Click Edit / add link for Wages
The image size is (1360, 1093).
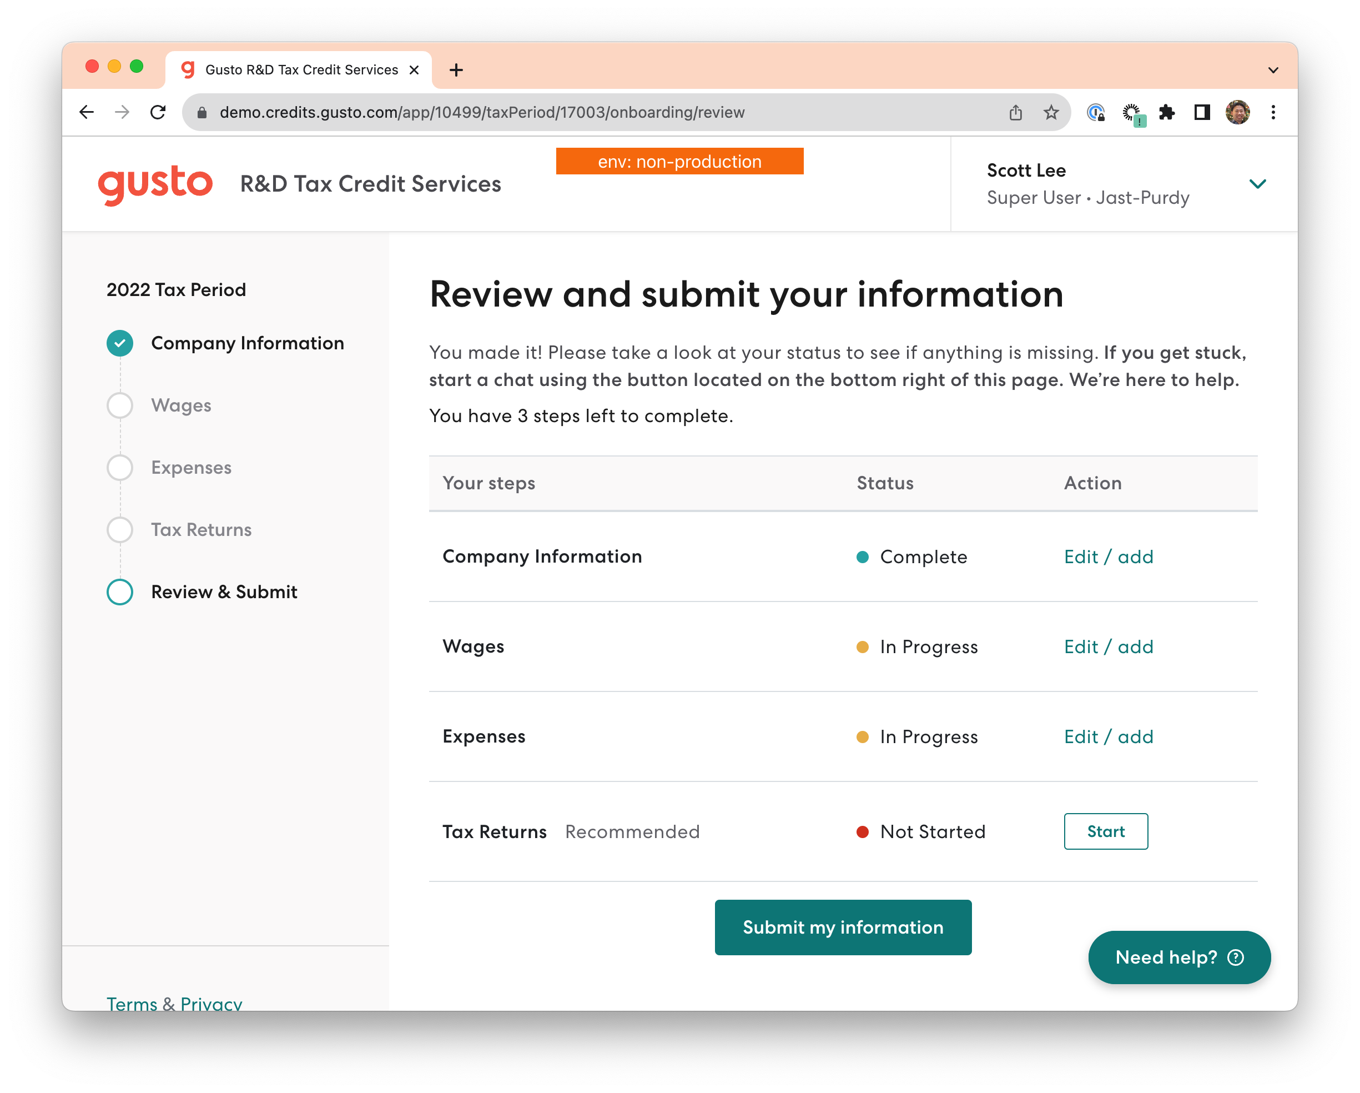pyautogui.click(x=1107, y=646)
